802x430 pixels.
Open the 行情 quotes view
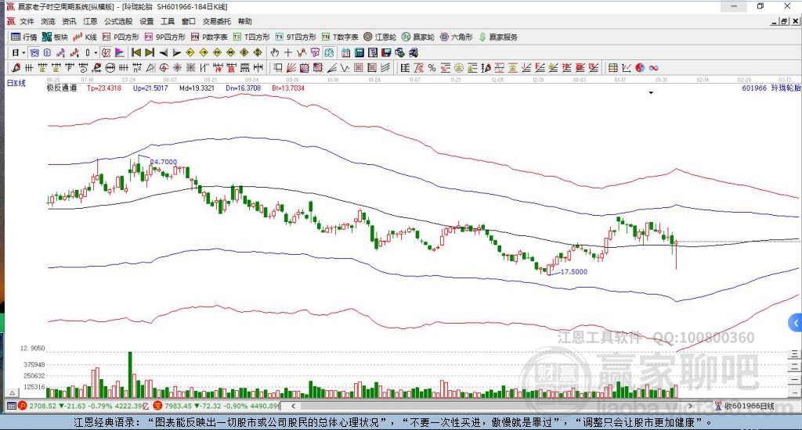[x=24, y=37]
